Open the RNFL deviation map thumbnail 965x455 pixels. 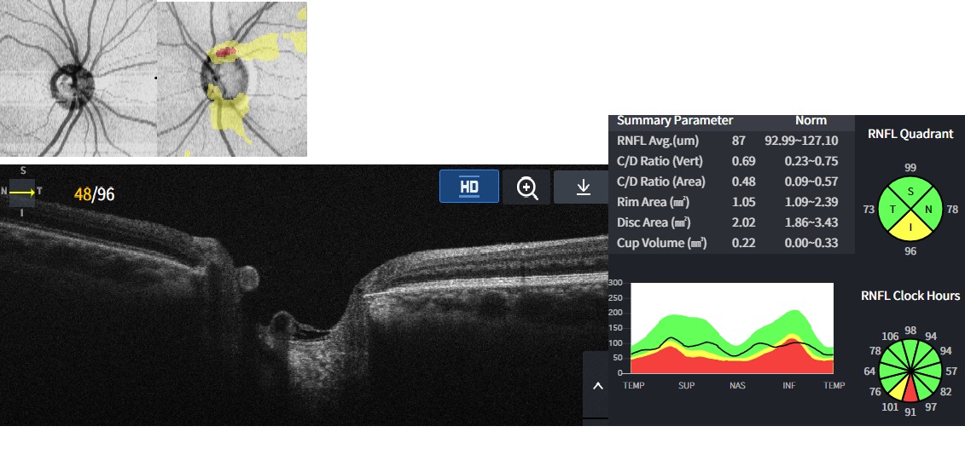[x=232, y=78]
